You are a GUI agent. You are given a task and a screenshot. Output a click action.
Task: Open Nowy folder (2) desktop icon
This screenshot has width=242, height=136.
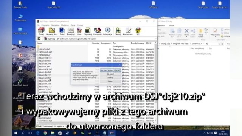54,5
